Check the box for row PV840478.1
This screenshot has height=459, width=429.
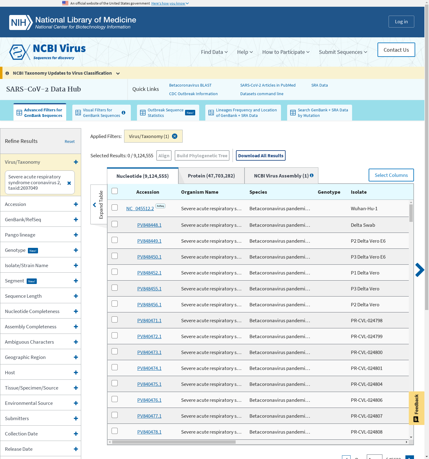point(115,431)
